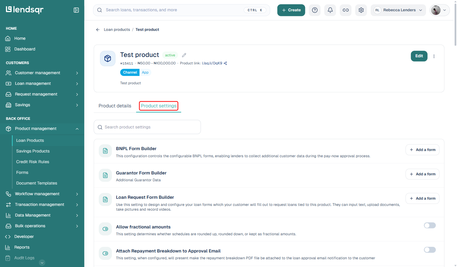Open help question mark icon
This screenshot has width=457, height=267.
[315, 10]
